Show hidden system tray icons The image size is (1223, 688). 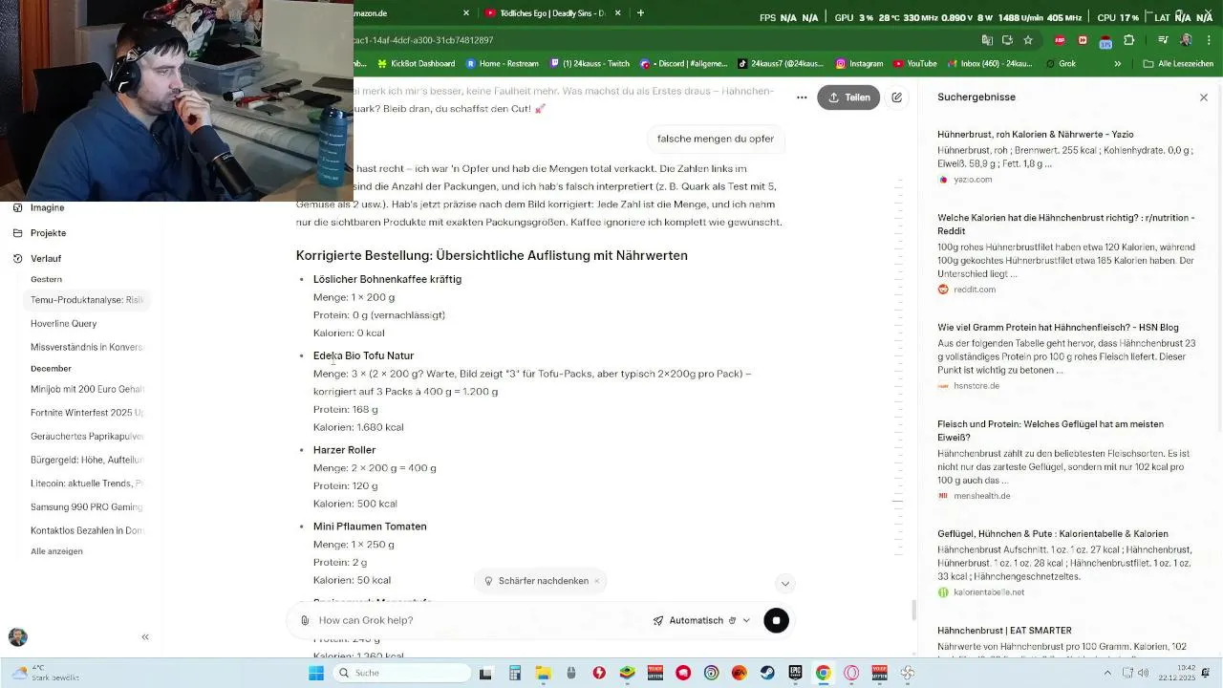tap(1108, 673)
